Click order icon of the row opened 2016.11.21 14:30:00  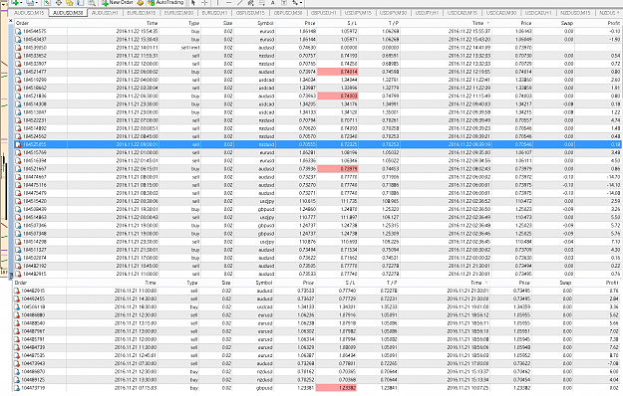coord(17,298)
